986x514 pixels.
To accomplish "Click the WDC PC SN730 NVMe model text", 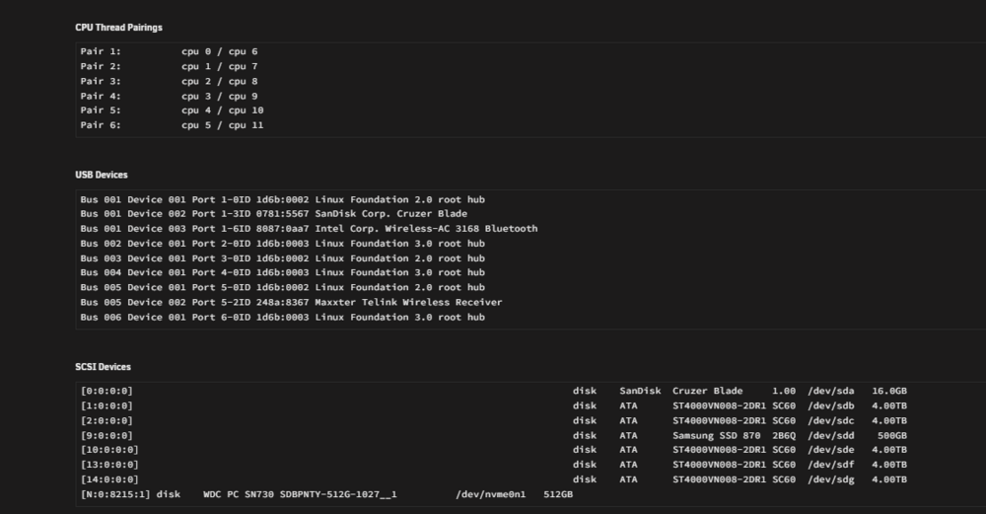I will click(x=300, y=494).
